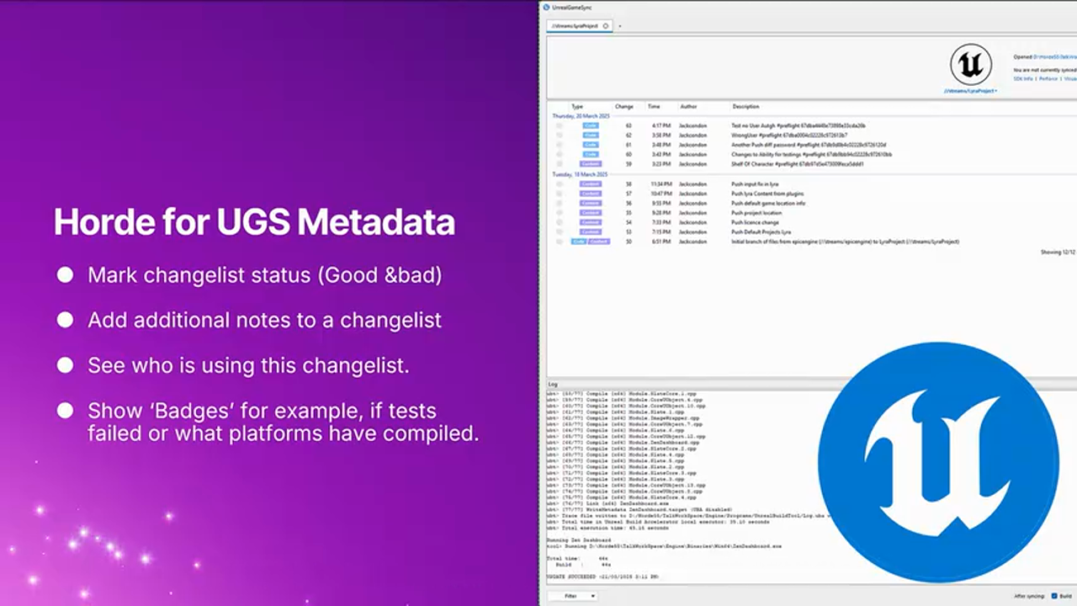Click the status icon beside change 62
Screen dimensions: 1077x606
(560, 135)
